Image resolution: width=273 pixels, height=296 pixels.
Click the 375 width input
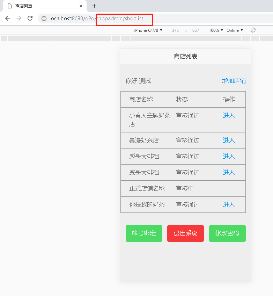pyautogui.click(x=175, y=30)
